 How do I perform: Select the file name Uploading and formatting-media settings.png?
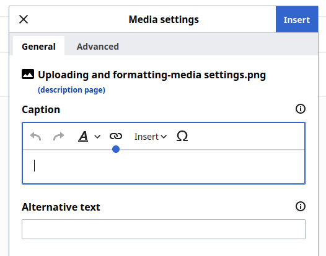point(152,75)
